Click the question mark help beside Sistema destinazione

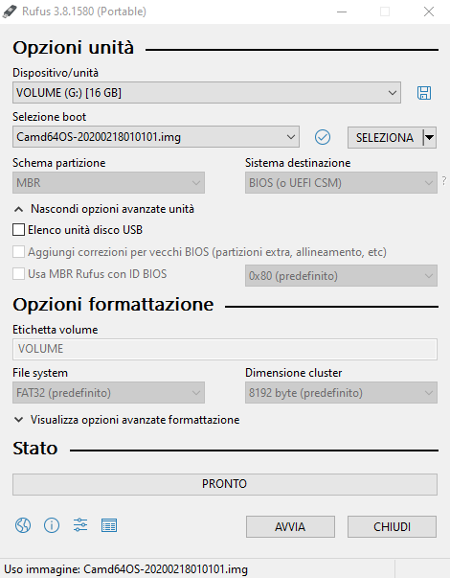point(444,181)
